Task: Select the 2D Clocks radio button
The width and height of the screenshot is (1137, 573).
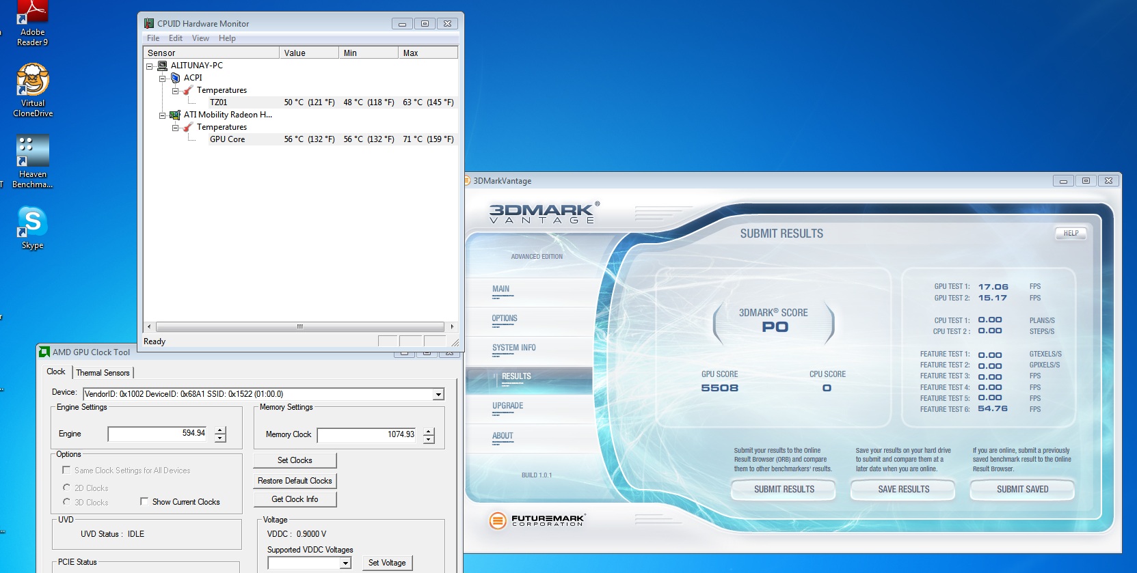Action: pos(66,488)
